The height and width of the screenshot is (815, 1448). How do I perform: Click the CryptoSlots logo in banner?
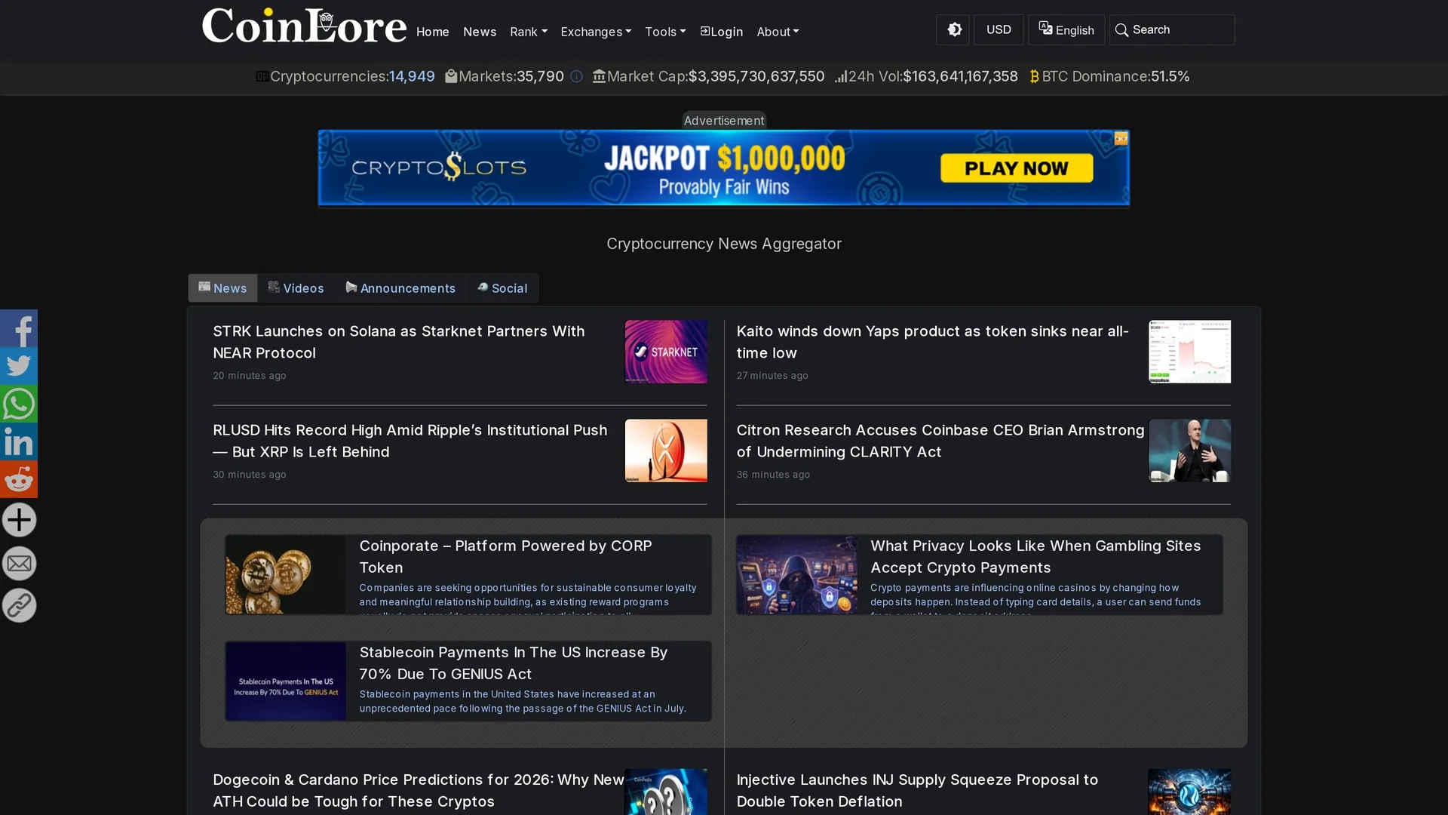pos(439,167)
